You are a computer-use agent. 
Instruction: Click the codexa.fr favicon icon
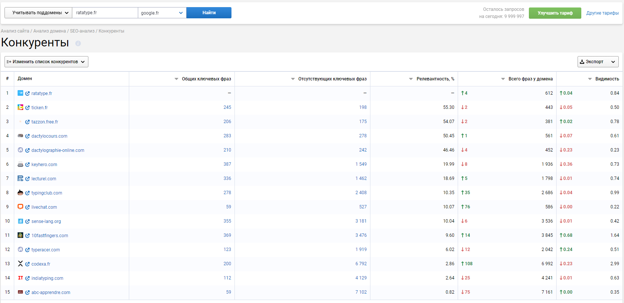[x=20, y=264]
